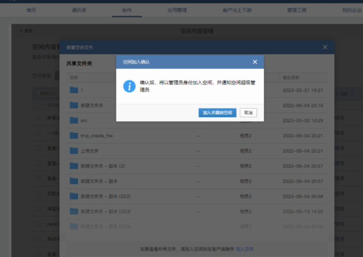Select the 上传文件 folder icon
Image resolution: width=363 pixels, height=257 pixels.
click(74, 151)
